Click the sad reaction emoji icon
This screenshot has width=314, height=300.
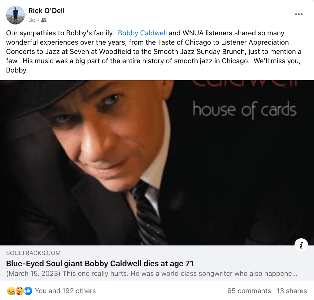click(x=11, y=291)
